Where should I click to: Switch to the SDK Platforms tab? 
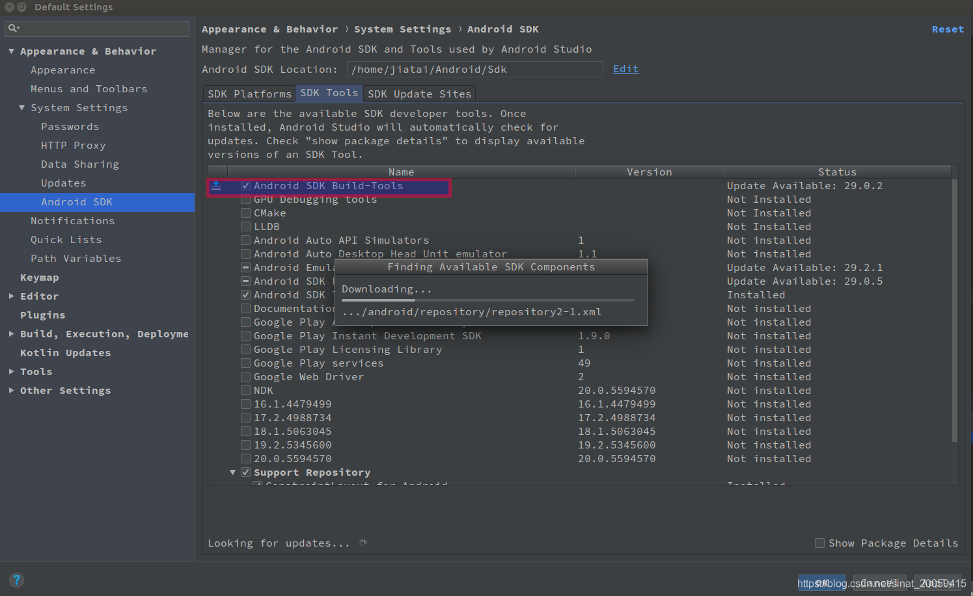point(248,93)
